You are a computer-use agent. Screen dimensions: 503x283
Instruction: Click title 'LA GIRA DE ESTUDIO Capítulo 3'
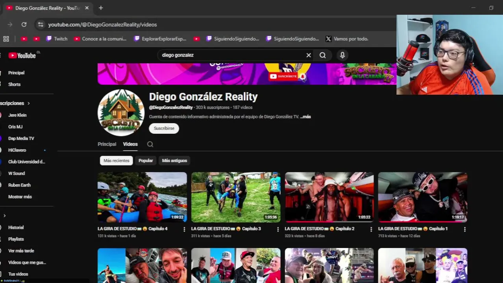click(x=226, y=229)
